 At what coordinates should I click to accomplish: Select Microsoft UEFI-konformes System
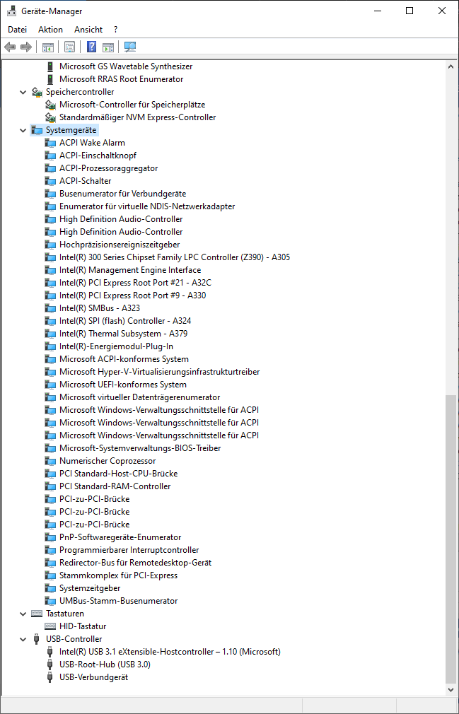click(x=123, y=385)
